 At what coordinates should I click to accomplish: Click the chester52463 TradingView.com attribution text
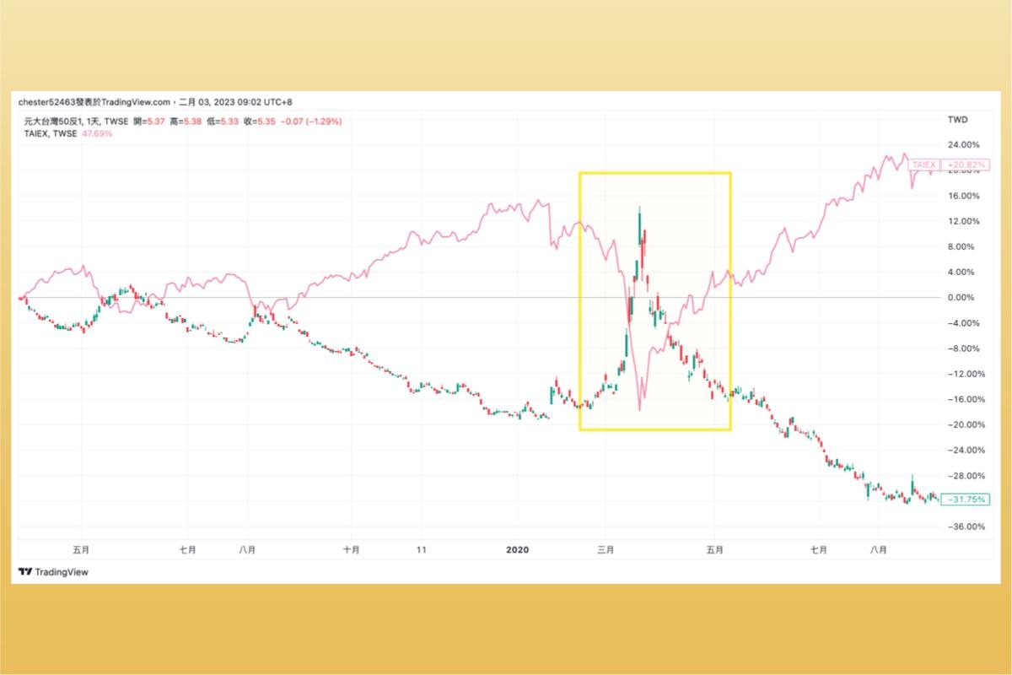click(x=156, y=101)
